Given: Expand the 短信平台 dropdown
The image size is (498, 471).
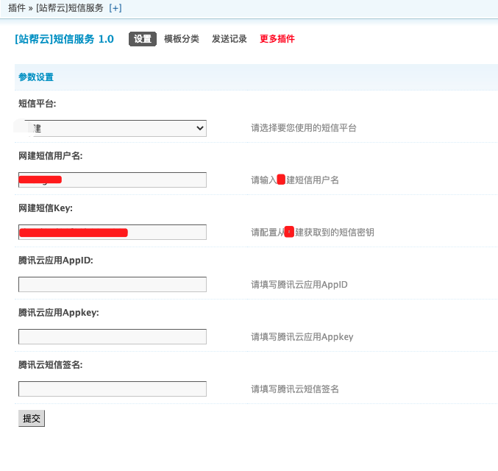Looking at the screenshot, I should pyautogui.click(x=113, y=128).
